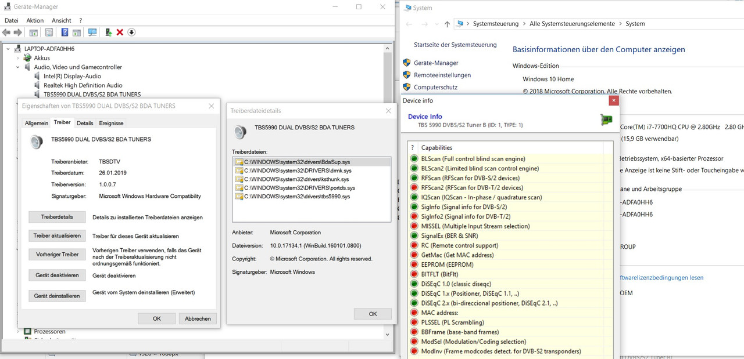The width and height of the screenshot is (744, 359).
Task: Click the Akkus battery icon in device tree
Action: point(27,58)
